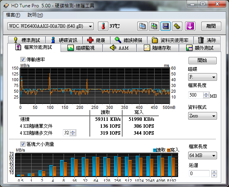Open the 64 MB 檔案長度 dropdown
Viewport: 229px width, 187px height.
(202, 155)
